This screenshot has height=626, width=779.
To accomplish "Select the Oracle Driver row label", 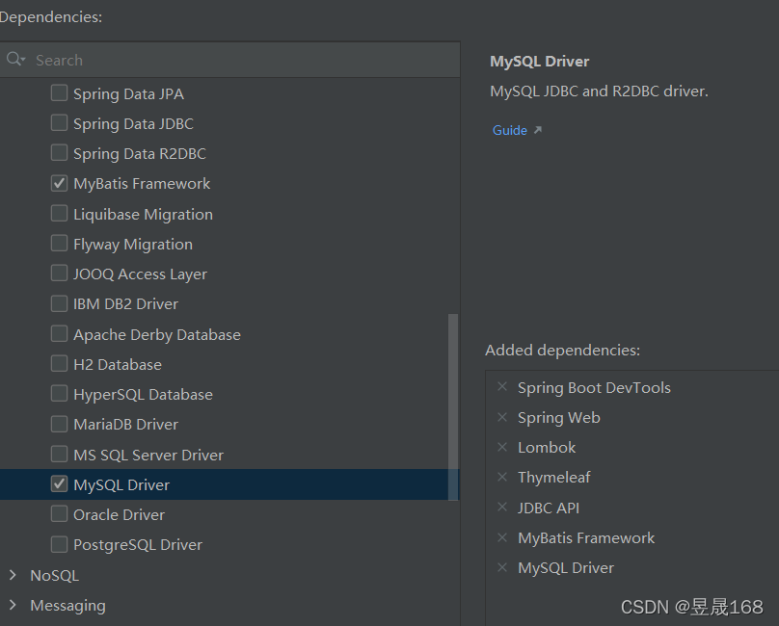I will tap(119, 515).
